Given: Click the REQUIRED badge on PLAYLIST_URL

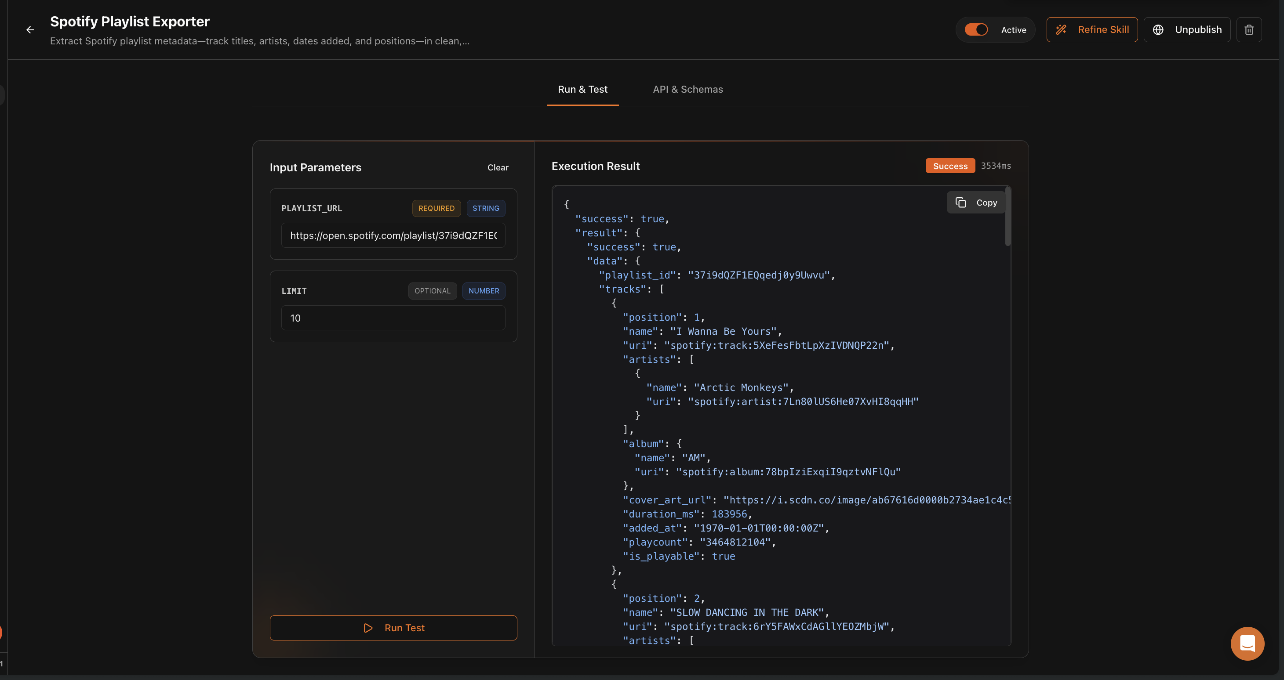Looking at the screenshot, I should pos(436,208).
